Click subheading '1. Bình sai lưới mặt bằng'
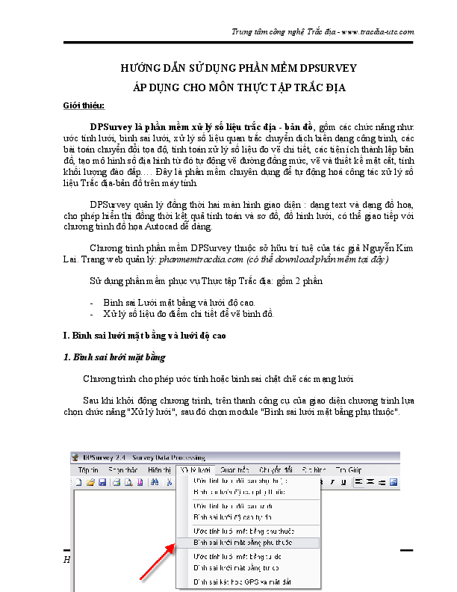This screenshot has width=457, height=592. coord(114,357)
